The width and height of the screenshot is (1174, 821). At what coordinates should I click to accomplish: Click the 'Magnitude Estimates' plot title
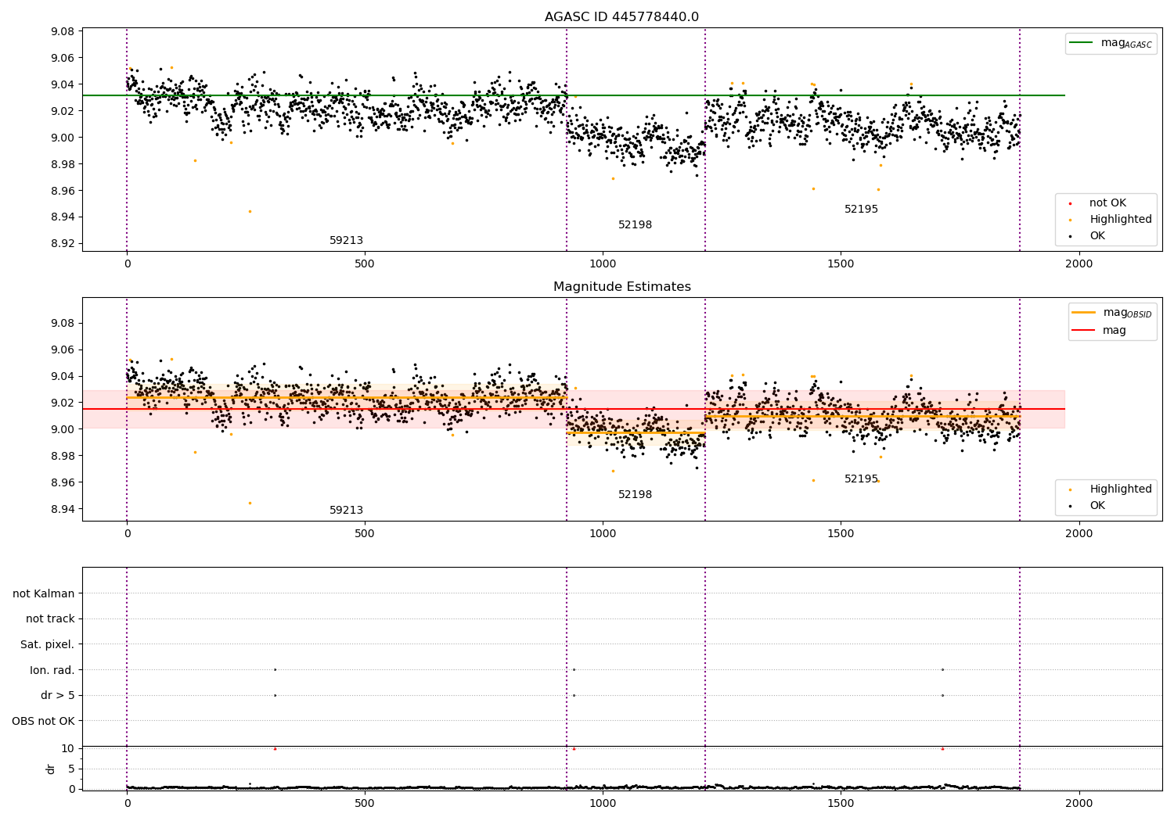(621, 287)
